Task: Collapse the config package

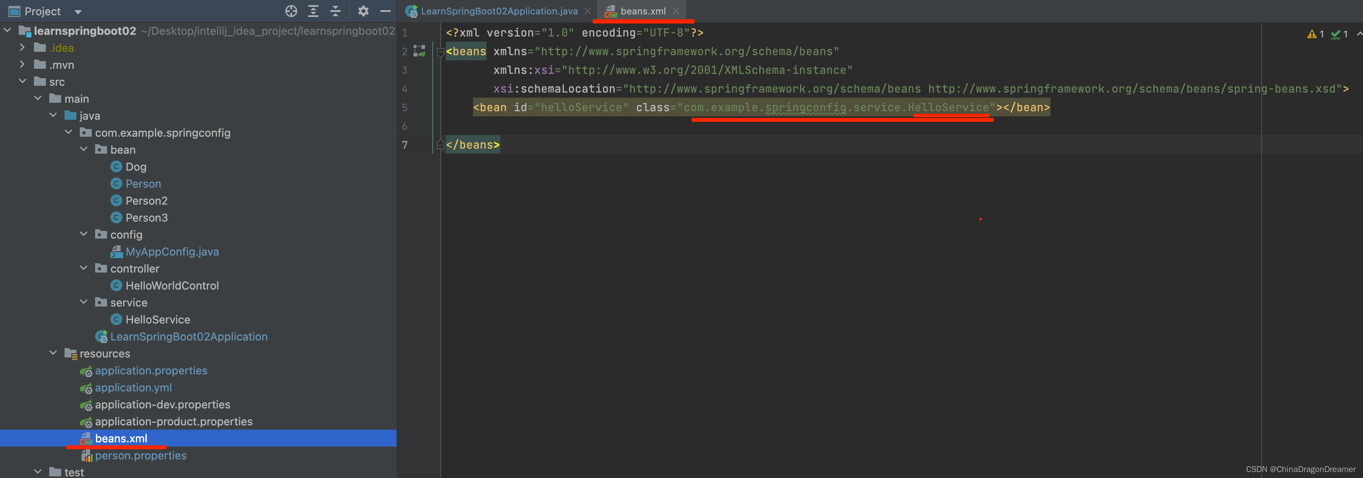Action: click(x=84, y=234)
